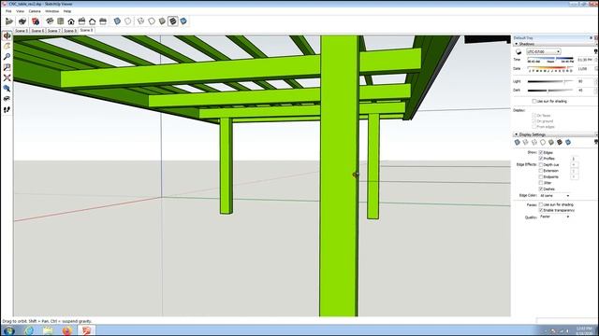Collapse the Display Settings section
This screenshot has width=599, height=336.
click(517, 134)
